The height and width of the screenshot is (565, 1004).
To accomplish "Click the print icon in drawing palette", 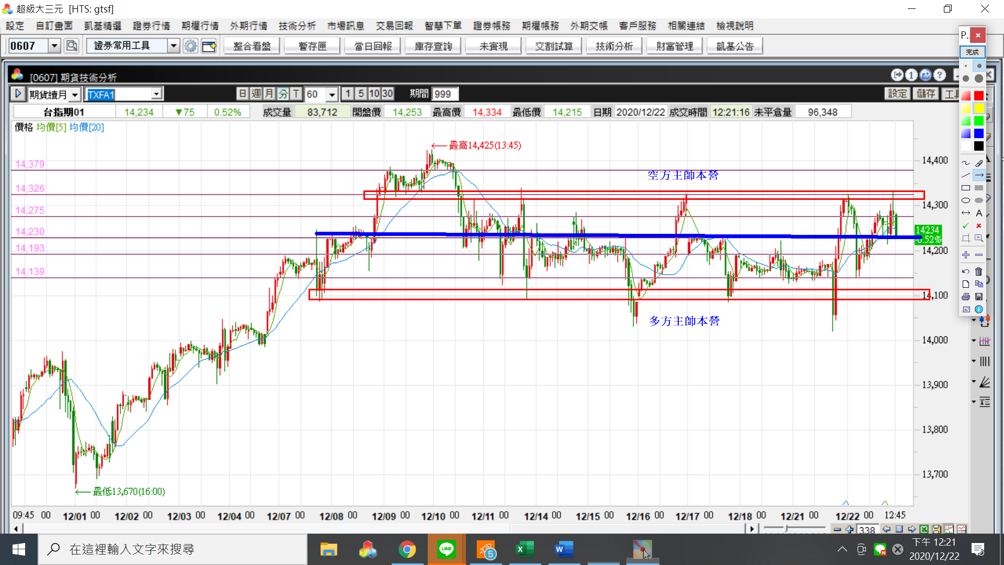I will 966,297.
